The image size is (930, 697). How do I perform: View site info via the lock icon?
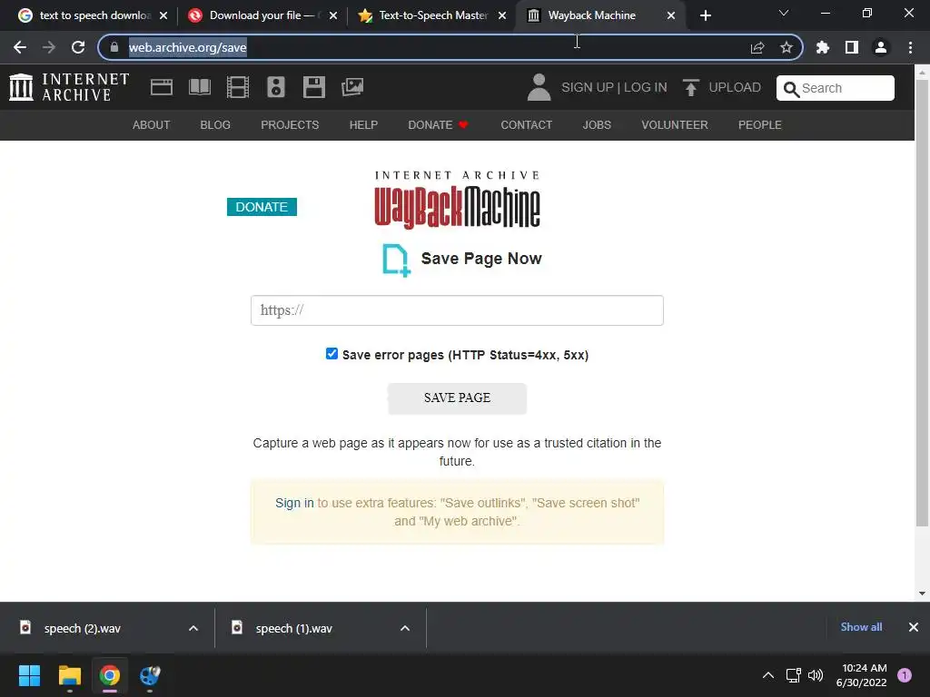pos(114,47)
